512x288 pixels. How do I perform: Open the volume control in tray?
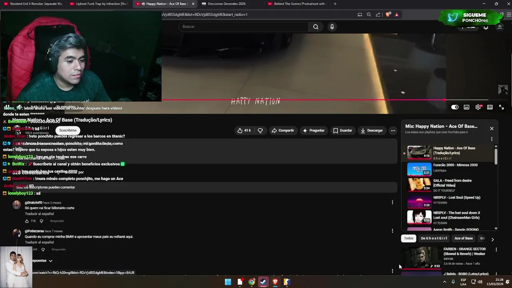(480, 282)
